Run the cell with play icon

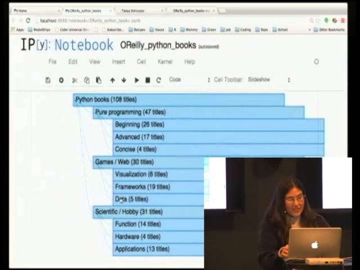click(x=137, y=80)
